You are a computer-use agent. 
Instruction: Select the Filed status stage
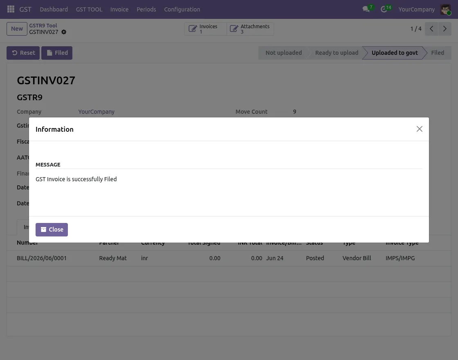[437, 53]
